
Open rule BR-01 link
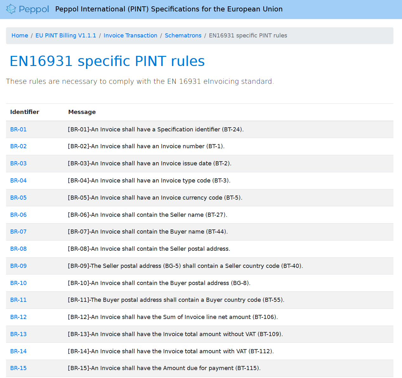pos(18,129)
